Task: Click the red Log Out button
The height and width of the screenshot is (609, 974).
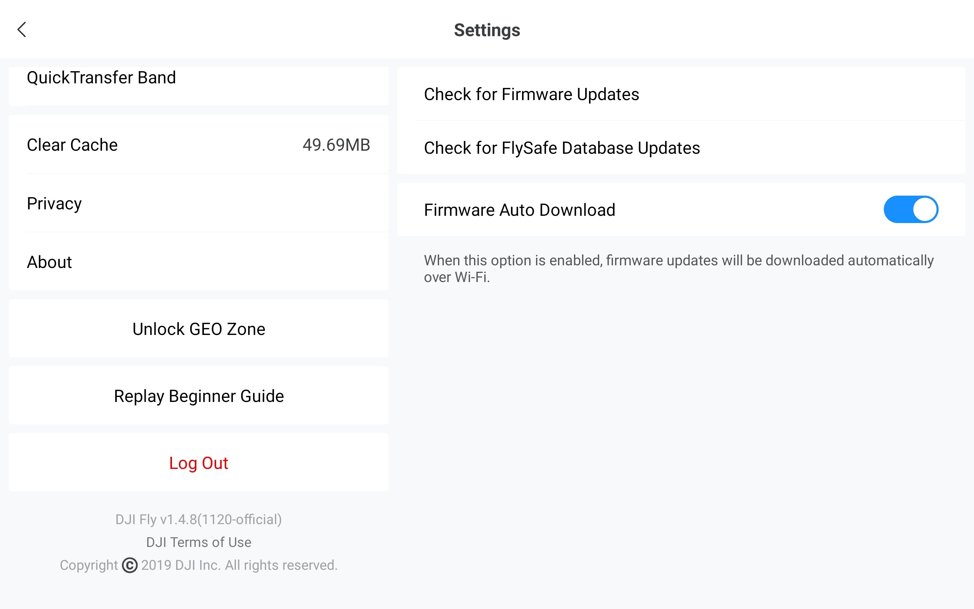Action: point(199,462)
